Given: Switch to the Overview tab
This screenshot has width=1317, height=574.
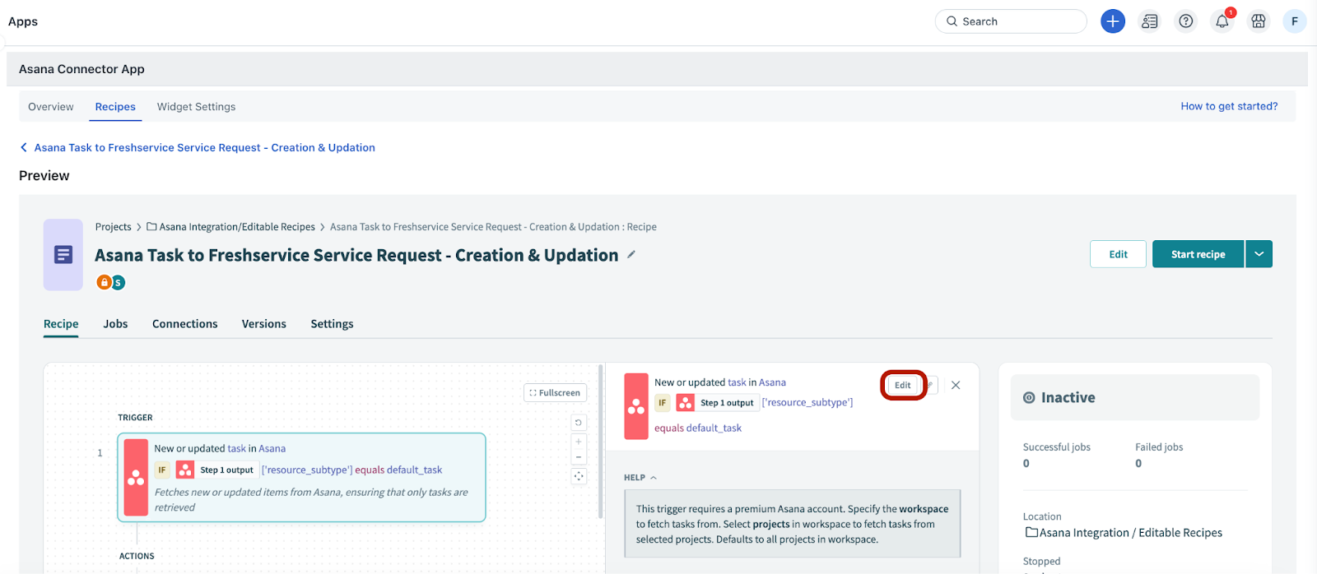Looking at the screenshot, I should click(51, 107).
